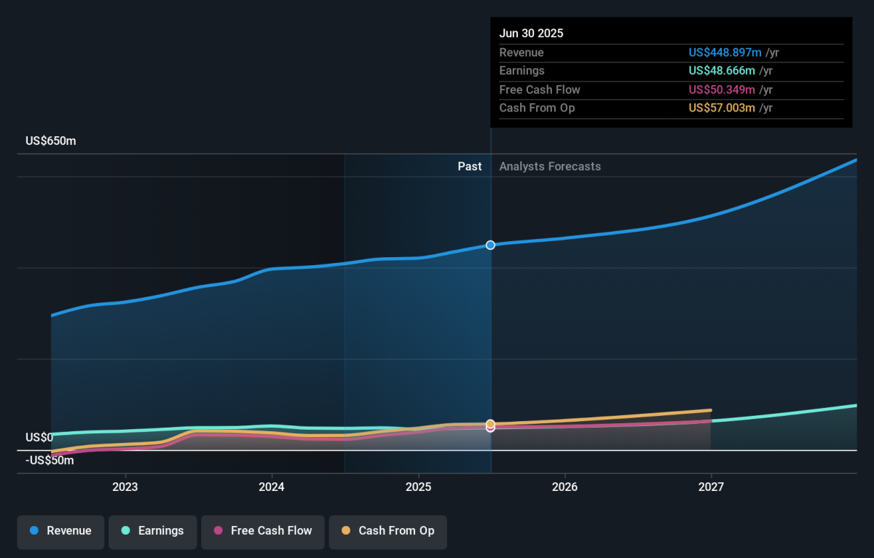Screen dimensions: 874x558
Task: Click the 2026 x-axis label
Action: coord(564,487)
